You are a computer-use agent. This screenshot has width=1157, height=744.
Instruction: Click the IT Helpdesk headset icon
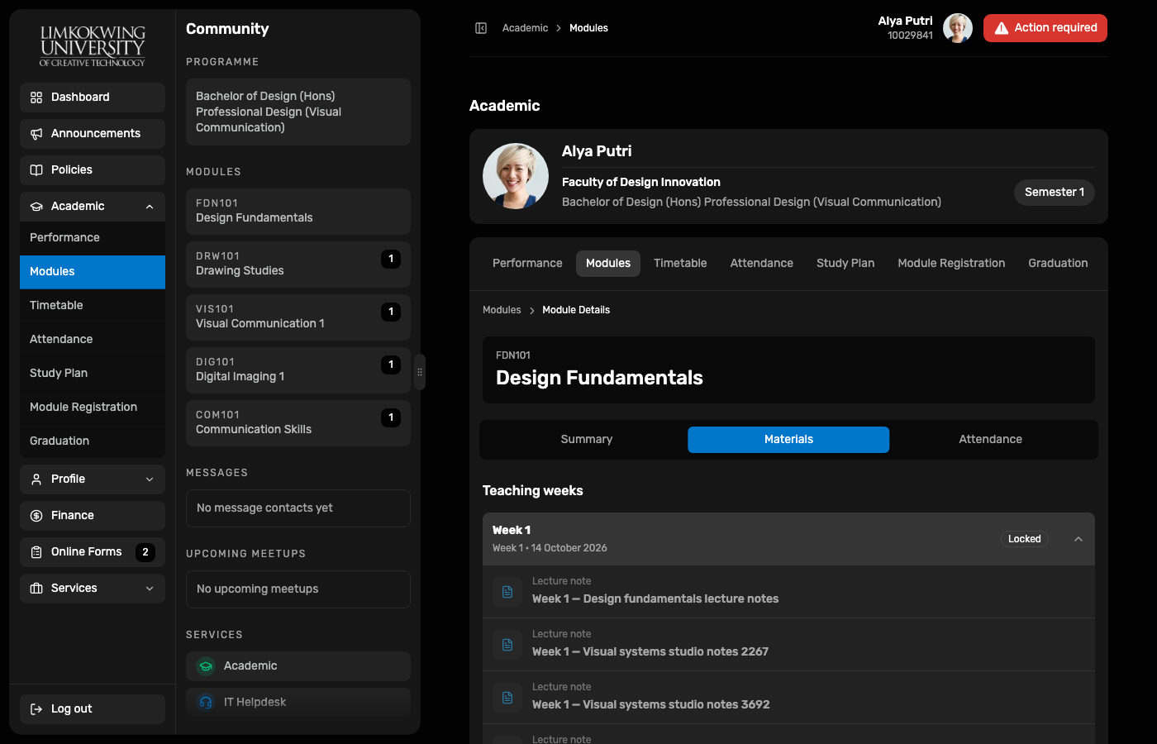pyautogui.click(x=206, y=703)
